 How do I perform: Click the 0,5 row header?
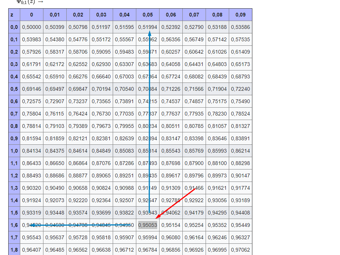coord(14,89)
